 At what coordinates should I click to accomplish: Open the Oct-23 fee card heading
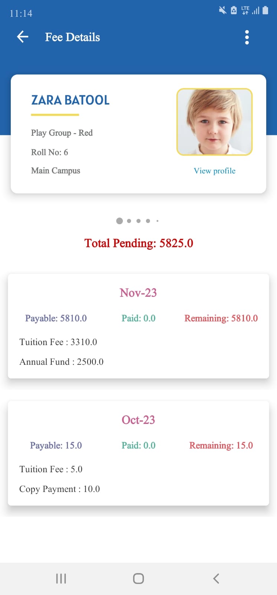pyautogui.click(x=138, y=420)
